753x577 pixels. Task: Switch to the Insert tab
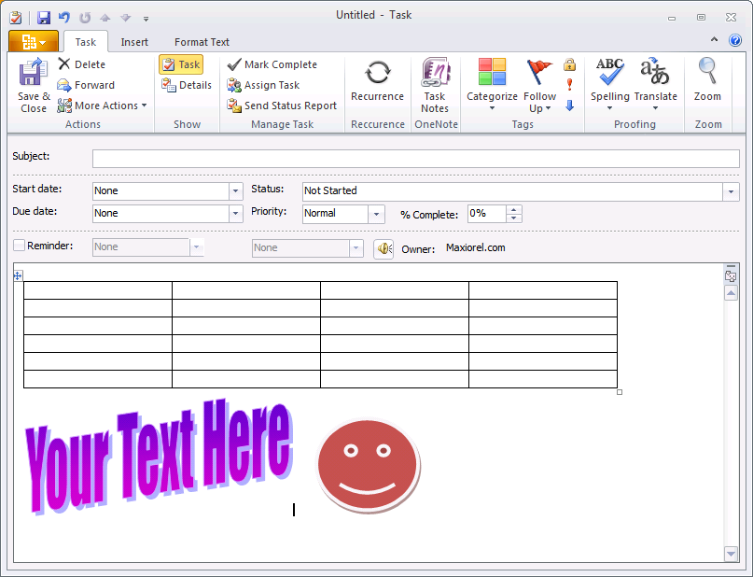point(134,42)
